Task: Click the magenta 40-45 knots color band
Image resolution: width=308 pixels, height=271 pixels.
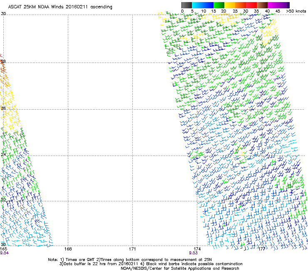Action: tap(273, 5)
